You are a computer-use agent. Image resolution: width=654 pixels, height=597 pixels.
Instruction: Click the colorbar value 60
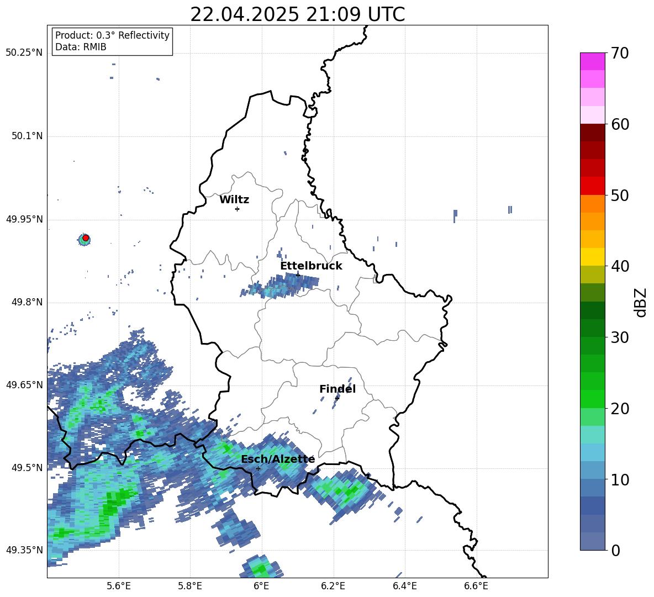(620, 124)
